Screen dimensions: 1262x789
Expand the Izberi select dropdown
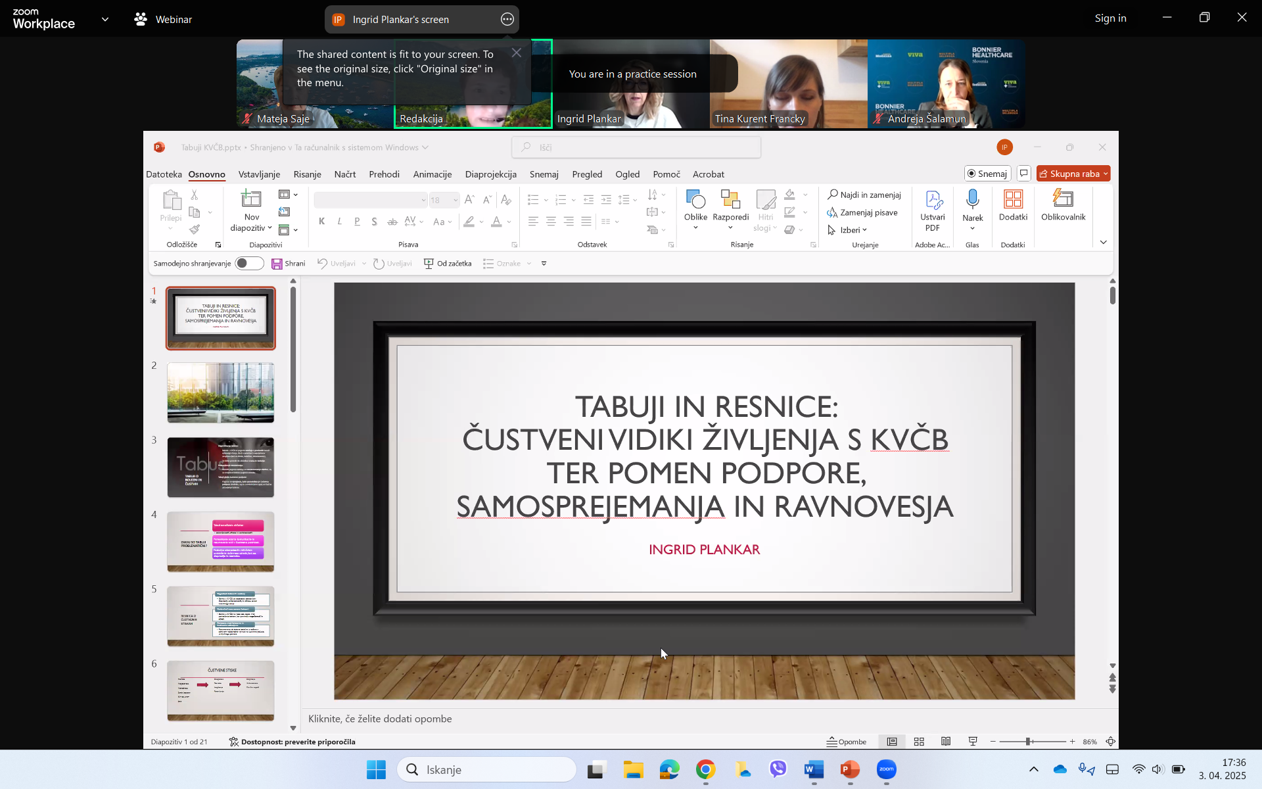click(x=864, y=230)
